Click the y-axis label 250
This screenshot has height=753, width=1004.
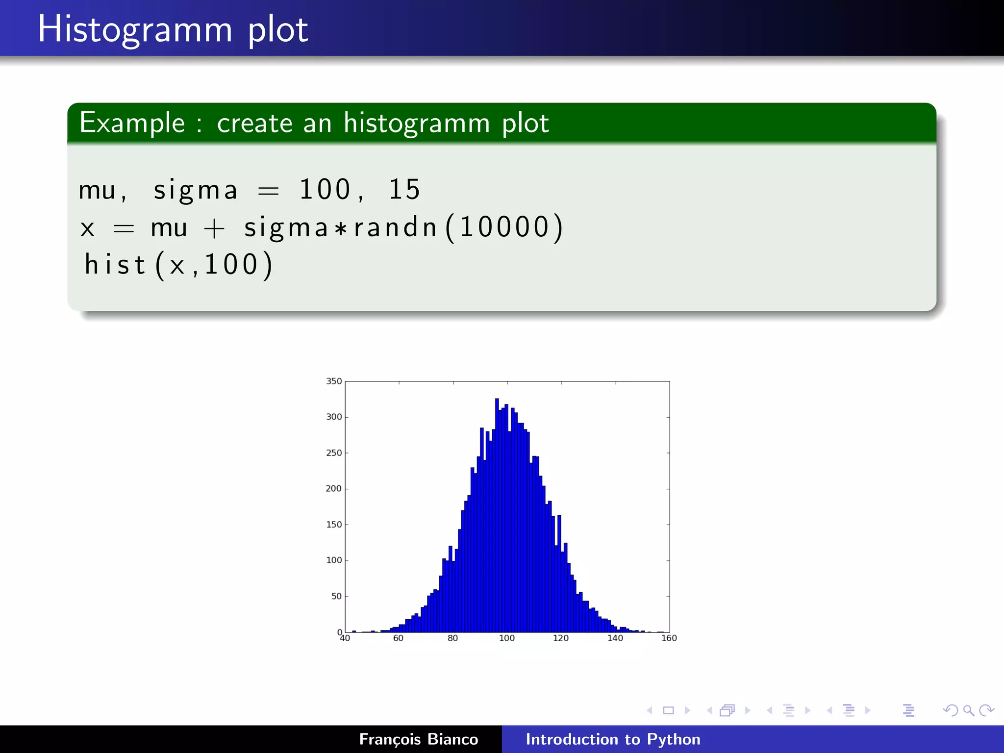(334, 452)
